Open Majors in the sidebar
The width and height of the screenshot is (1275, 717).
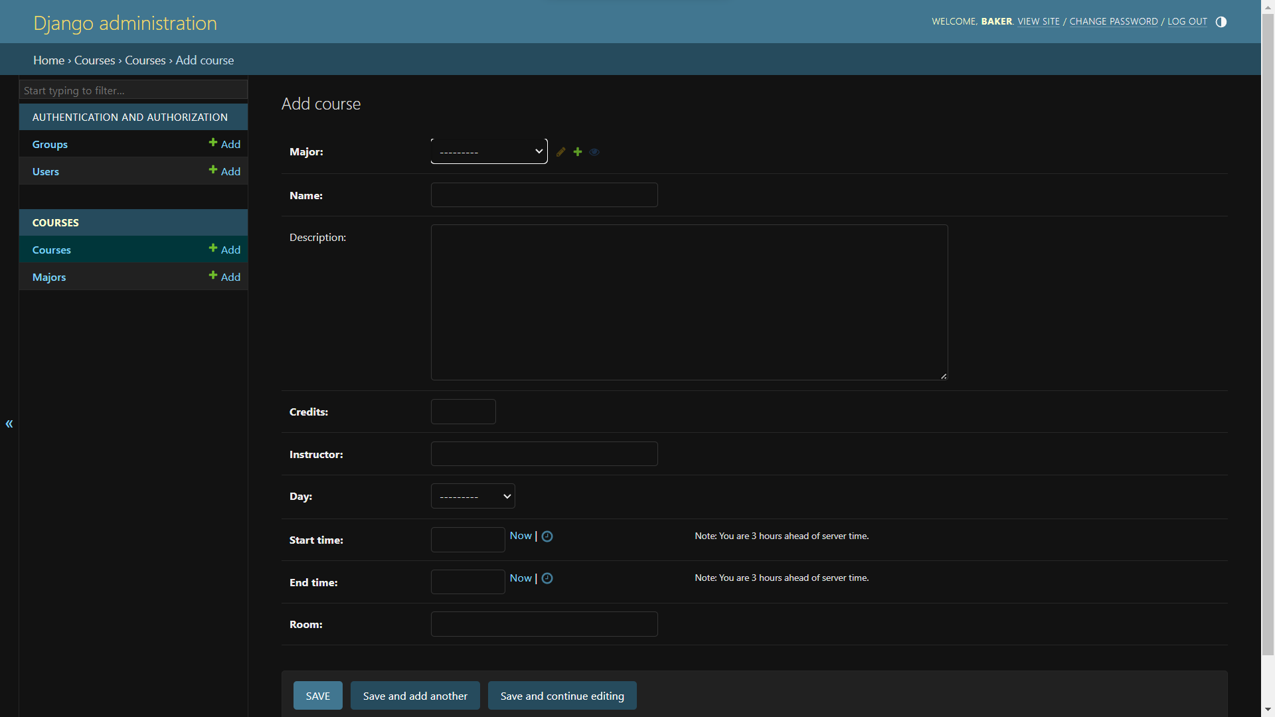(49, 278)
